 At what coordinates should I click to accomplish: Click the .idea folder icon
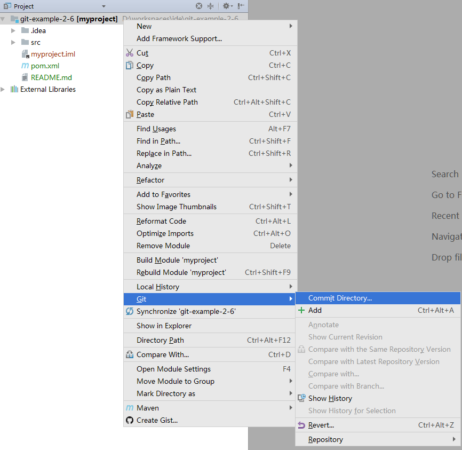pyautogui.click(x=25, y=30)
